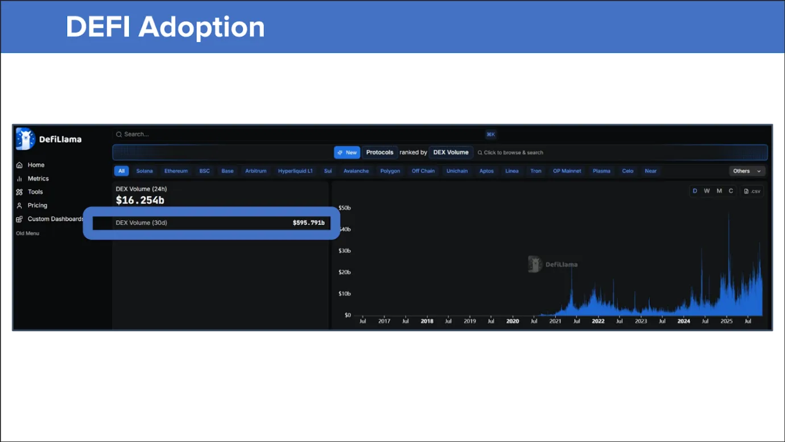This screenshot has height=442, width=785.
Task: Open Metrics via its bar-chart icon
Action: point(19,179)
